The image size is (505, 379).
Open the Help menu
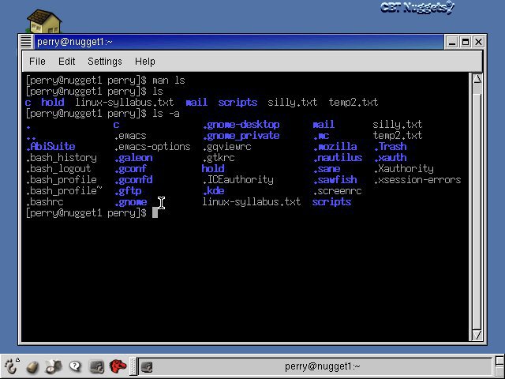(x=145, y=62)
